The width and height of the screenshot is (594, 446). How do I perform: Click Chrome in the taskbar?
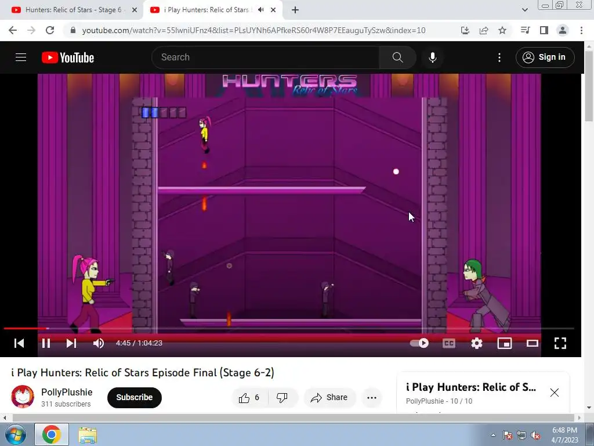(52, 434)
